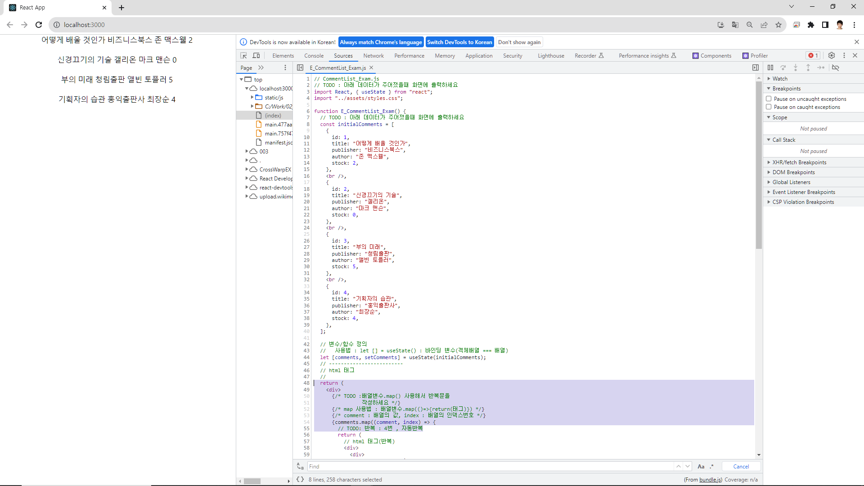Enable Pause on uncaught exceptions

tap(769, 99)
